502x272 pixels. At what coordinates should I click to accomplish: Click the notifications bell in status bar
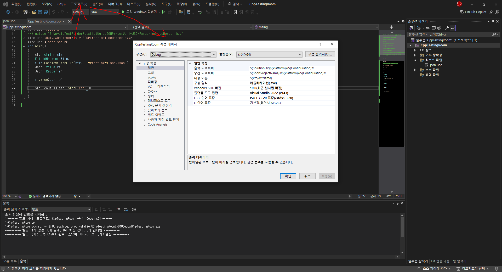(x=496, y=269)
